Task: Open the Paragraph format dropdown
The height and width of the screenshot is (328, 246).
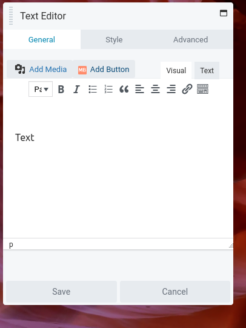Action: coord(41,89)
